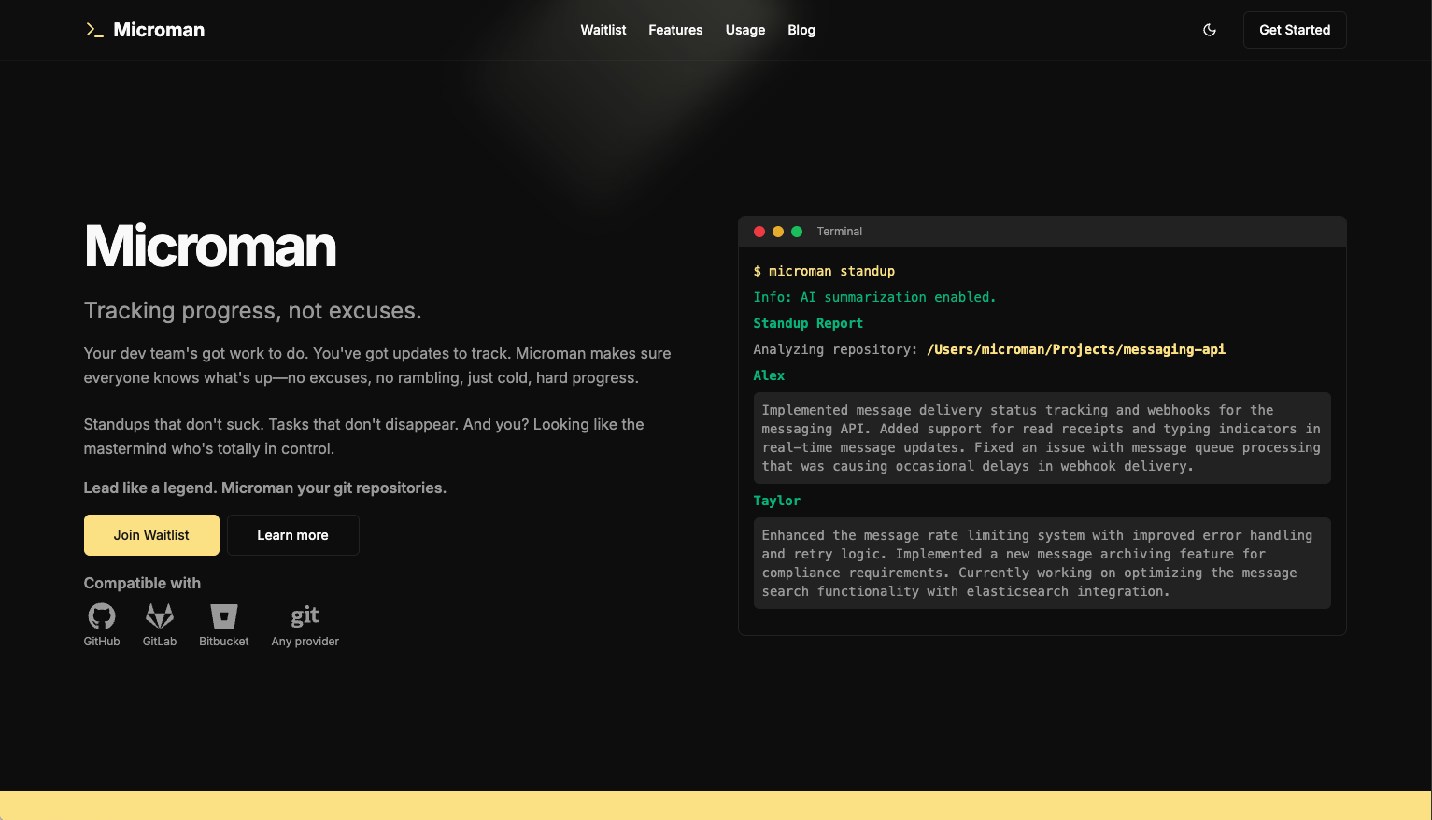Click the Learn more button
1432x820 pixels.
tap(292, 535)
